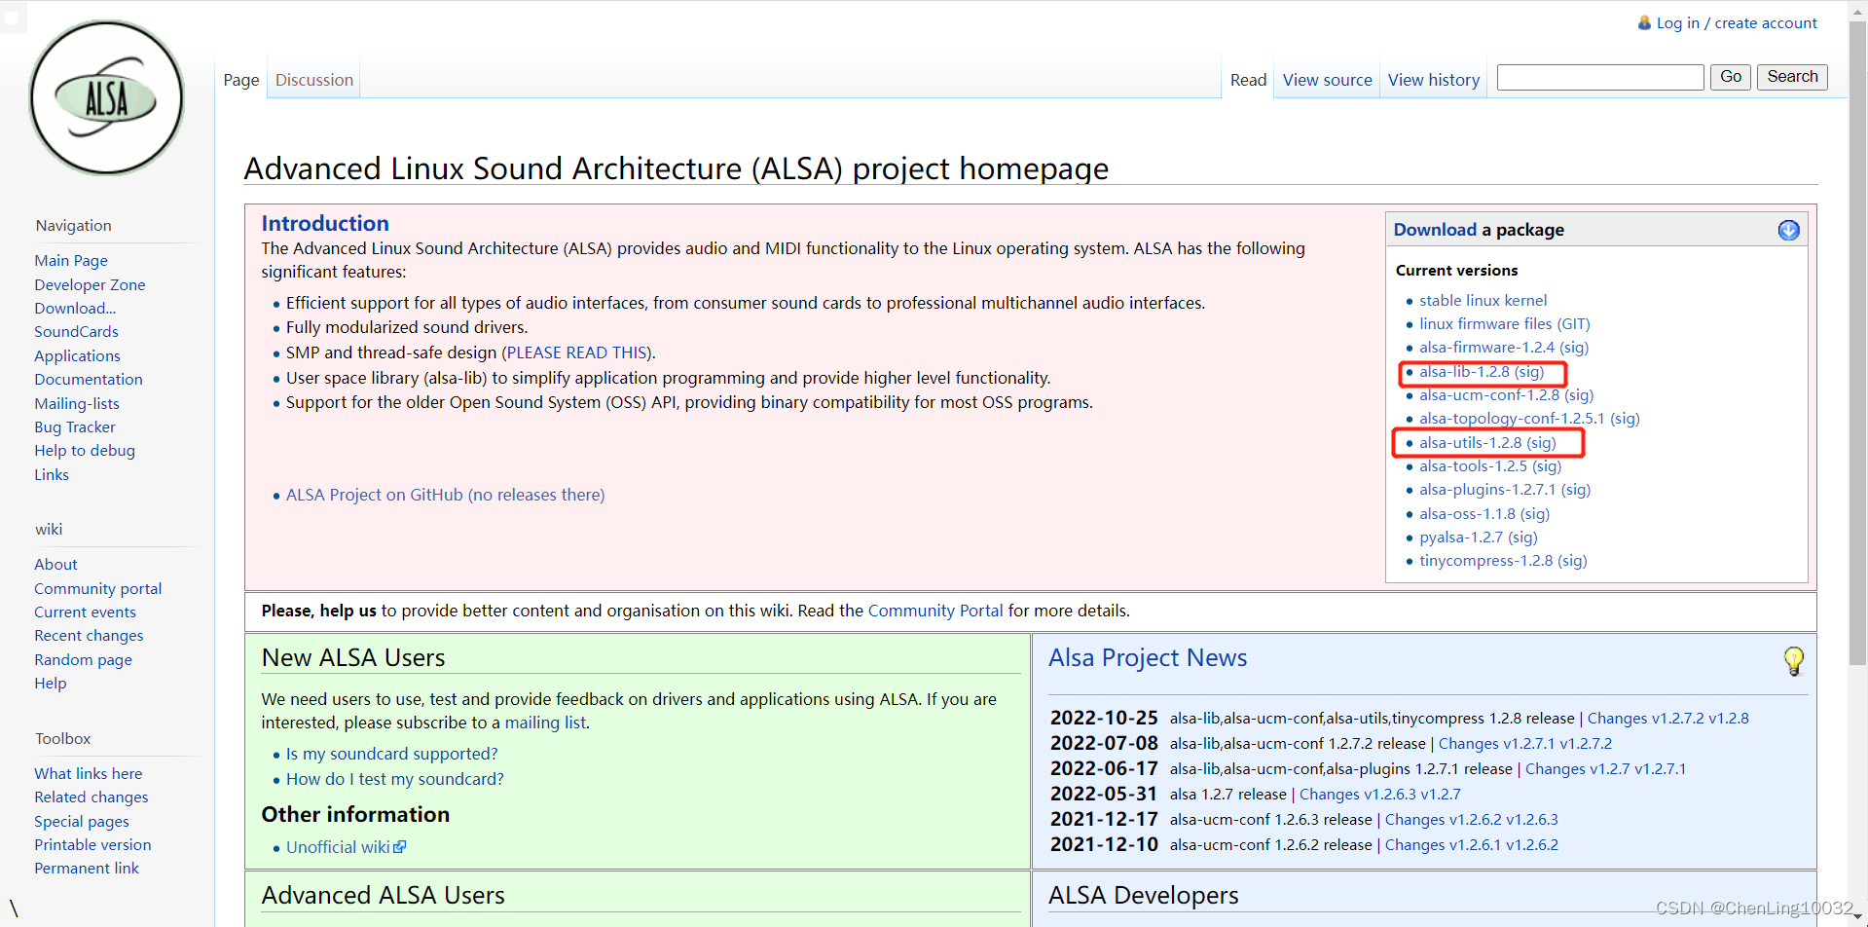
Task: Open Log in / create account link
Action: [x=1737, y=22]
